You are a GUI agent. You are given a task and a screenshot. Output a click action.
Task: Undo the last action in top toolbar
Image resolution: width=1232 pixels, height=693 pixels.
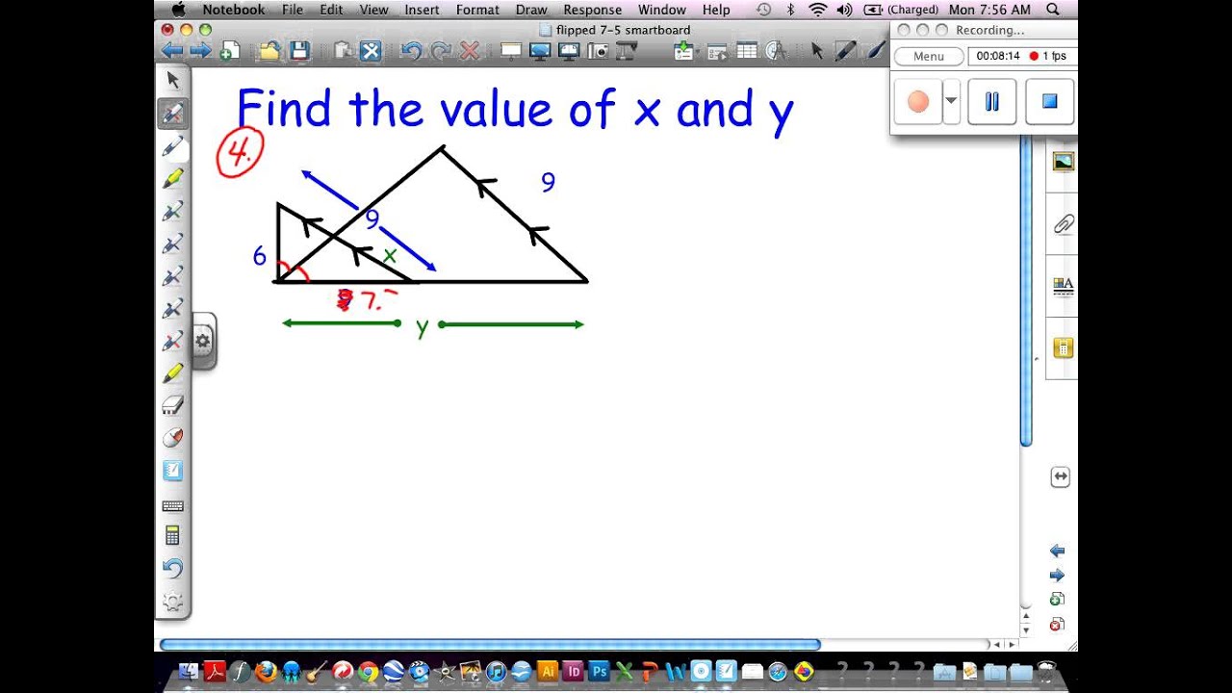point(411,51)
